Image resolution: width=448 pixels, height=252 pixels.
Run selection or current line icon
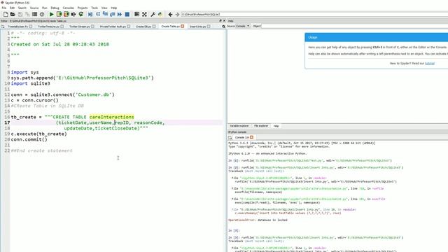point(73,14)
